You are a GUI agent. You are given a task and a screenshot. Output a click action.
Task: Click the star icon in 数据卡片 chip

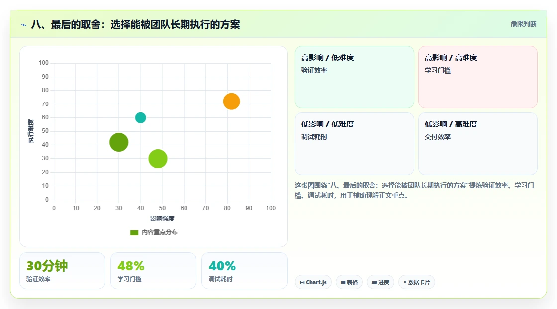(x=405, y=282)
